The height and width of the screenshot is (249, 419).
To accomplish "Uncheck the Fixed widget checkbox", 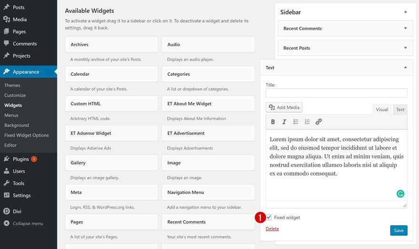I will tap(269, 218).
